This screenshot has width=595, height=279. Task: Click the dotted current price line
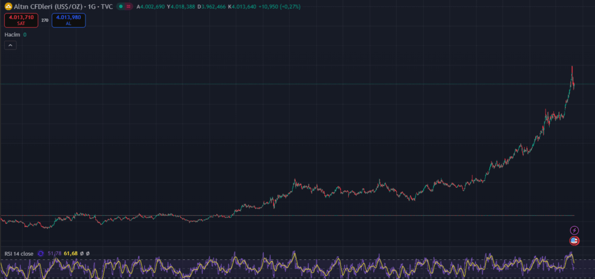pyautogui.click(x=291, y=84)
